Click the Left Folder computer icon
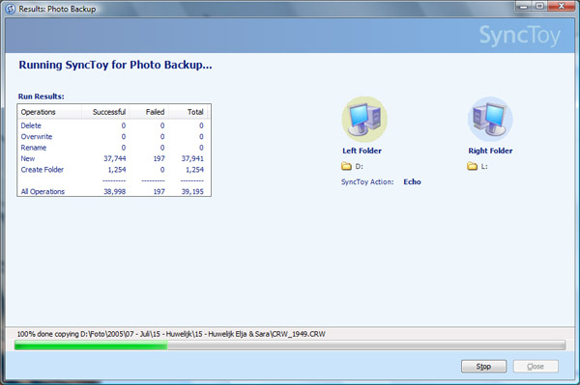 pyautogui.click(x=364, y=120)
